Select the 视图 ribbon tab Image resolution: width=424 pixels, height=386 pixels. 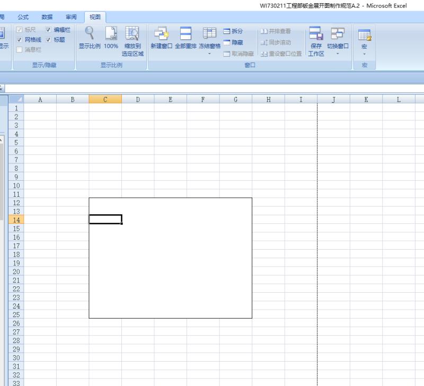pos(95,17)
